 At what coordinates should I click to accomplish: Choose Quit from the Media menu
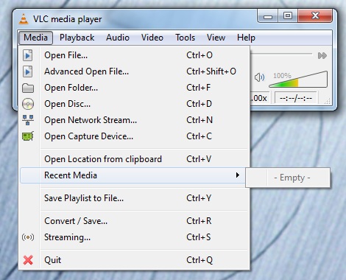click(134, 260)
